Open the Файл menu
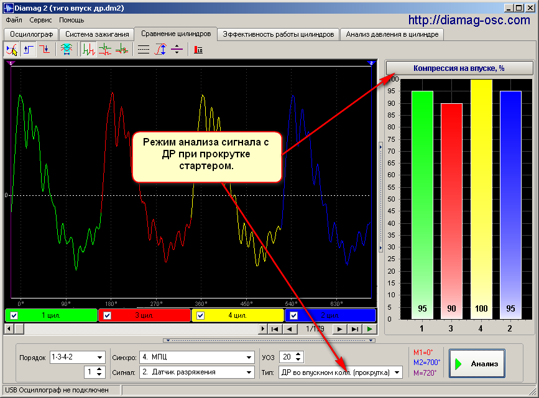The height and width of the screenshot is (398, 539). [14, 20]
